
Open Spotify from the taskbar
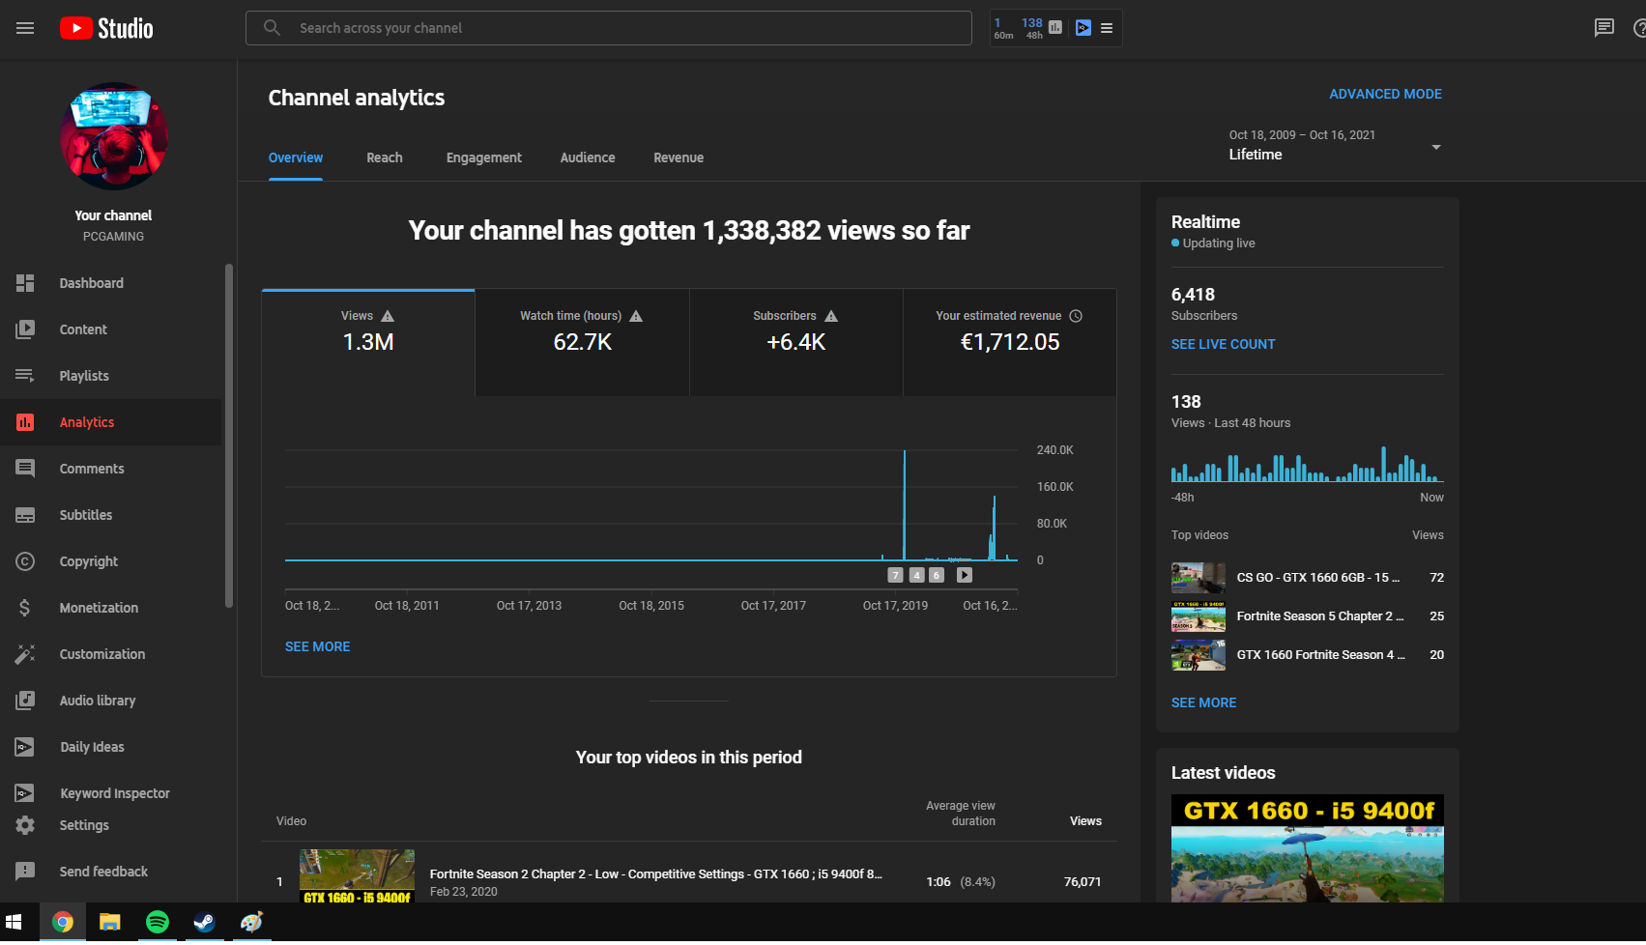point(157,923)
